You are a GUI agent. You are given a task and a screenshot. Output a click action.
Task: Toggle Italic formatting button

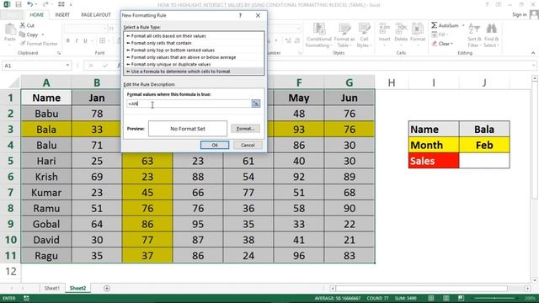tap(77, 40)
